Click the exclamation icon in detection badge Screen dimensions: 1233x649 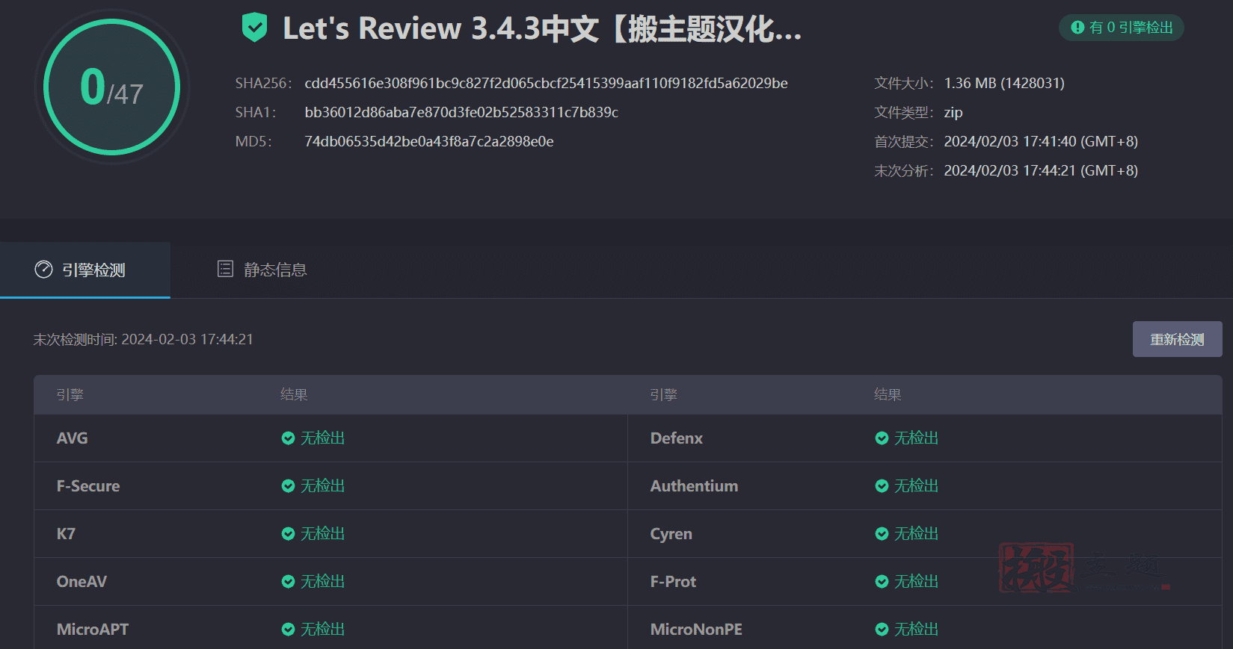click(1077, 28)
